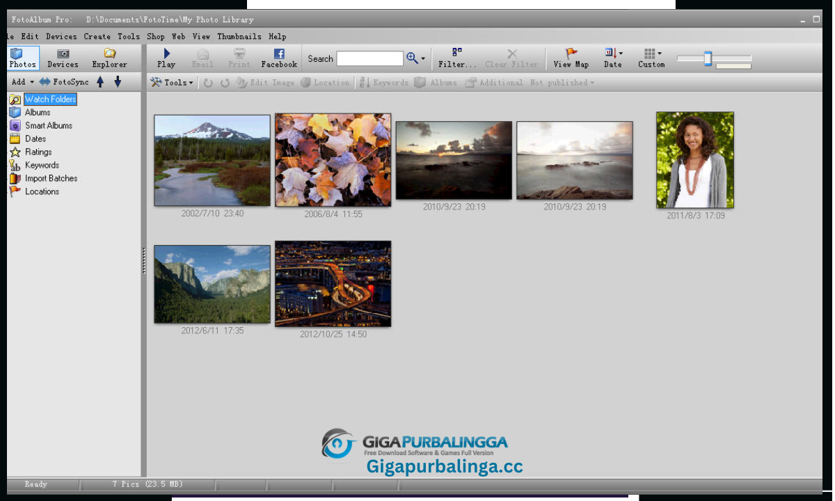This screenshot has height=501, width=835.
Task: Open the Not published dropdown
Action: (562, 83)
